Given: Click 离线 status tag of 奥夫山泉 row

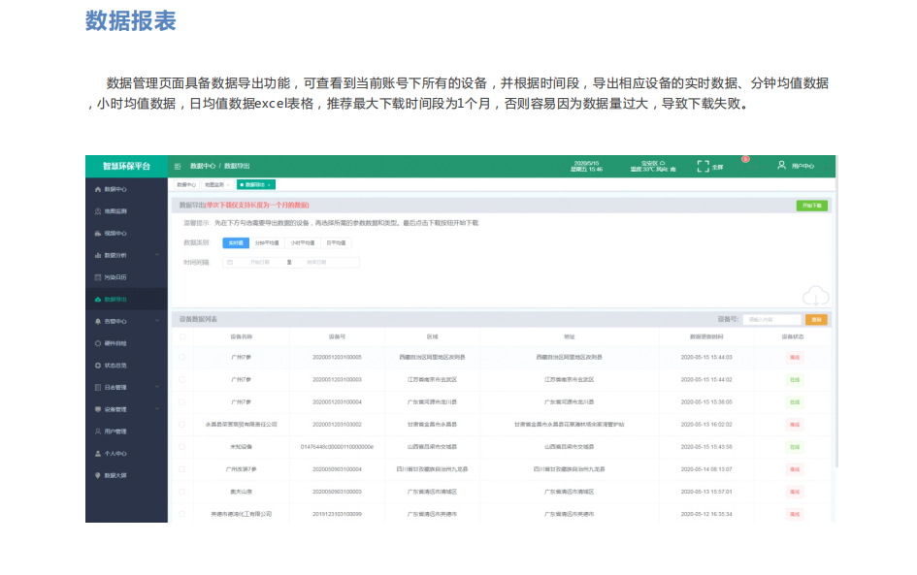Looking at the screenshot, I should click(794, 492).
